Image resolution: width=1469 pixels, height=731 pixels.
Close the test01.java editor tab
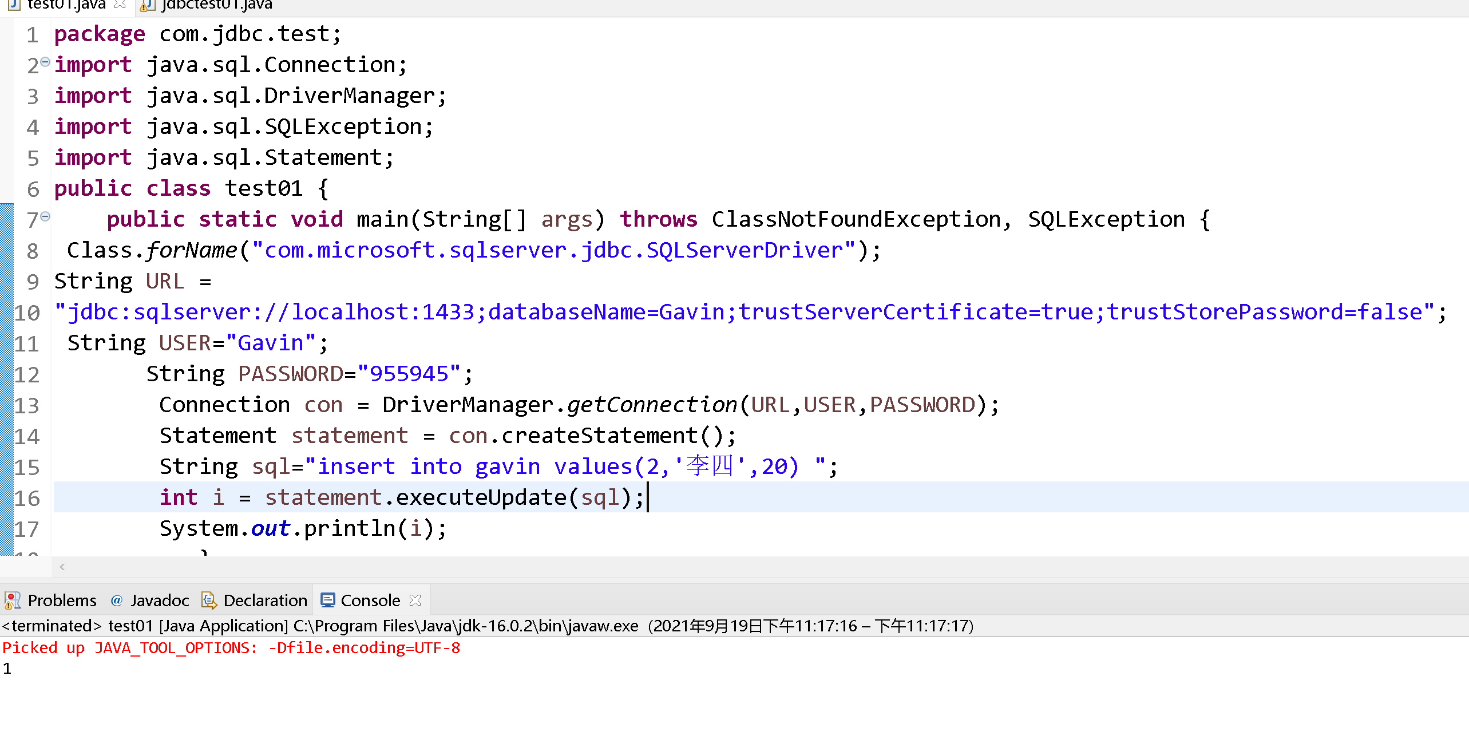120,5
